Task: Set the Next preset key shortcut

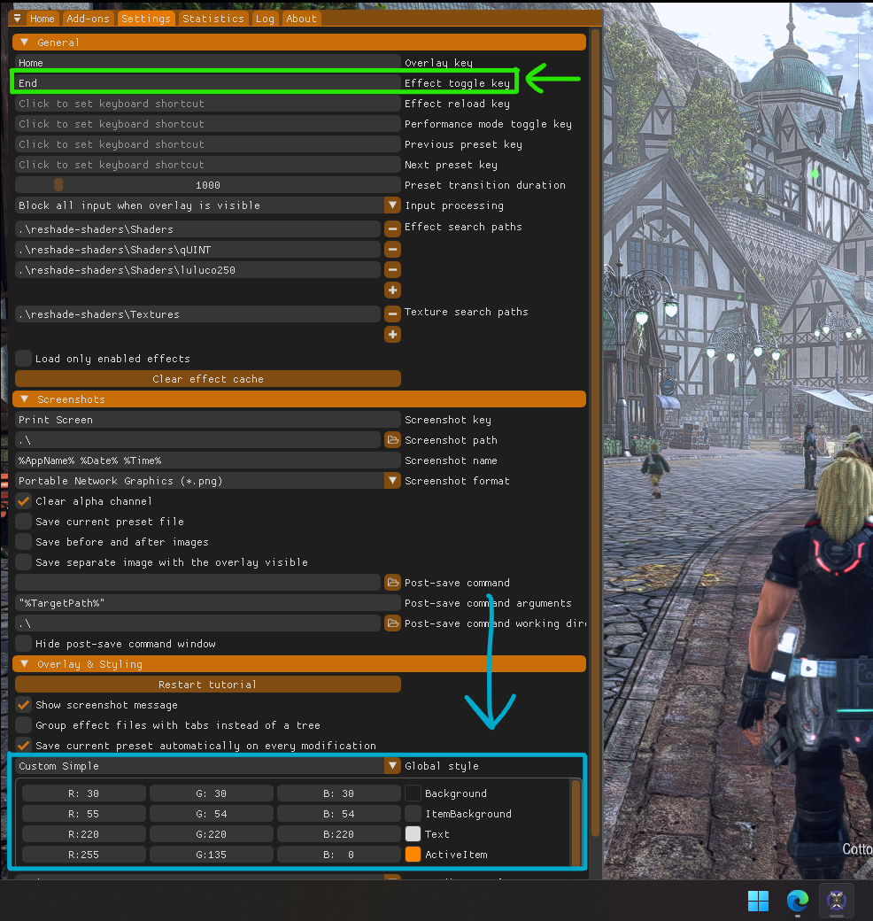Action: click(208, 165)
